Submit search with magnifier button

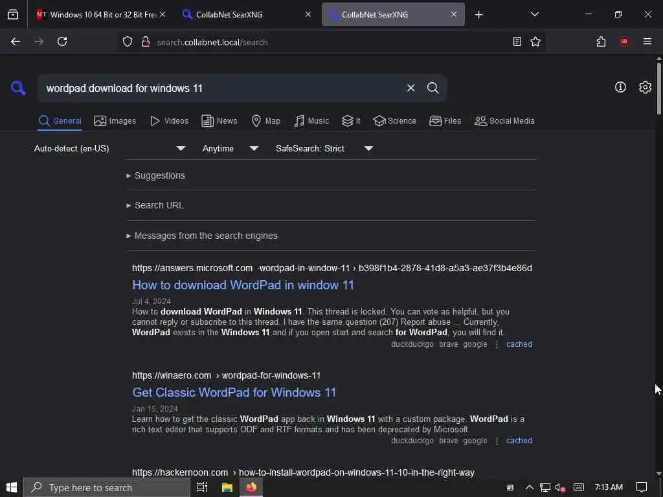(x=433, y=88)
